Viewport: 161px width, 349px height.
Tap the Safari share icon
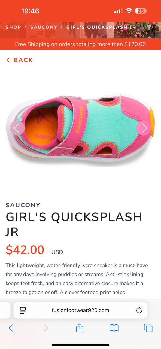click(80, 328)
